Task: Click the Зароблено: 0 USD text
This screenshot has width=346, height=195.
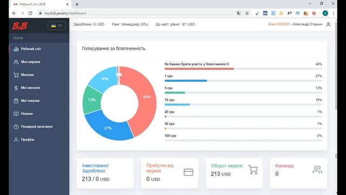Action: (x=89, y=24)
